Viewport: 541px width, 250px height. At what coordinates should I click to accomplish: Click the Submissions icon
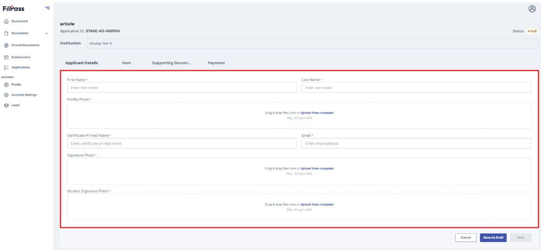coord(6,57)
